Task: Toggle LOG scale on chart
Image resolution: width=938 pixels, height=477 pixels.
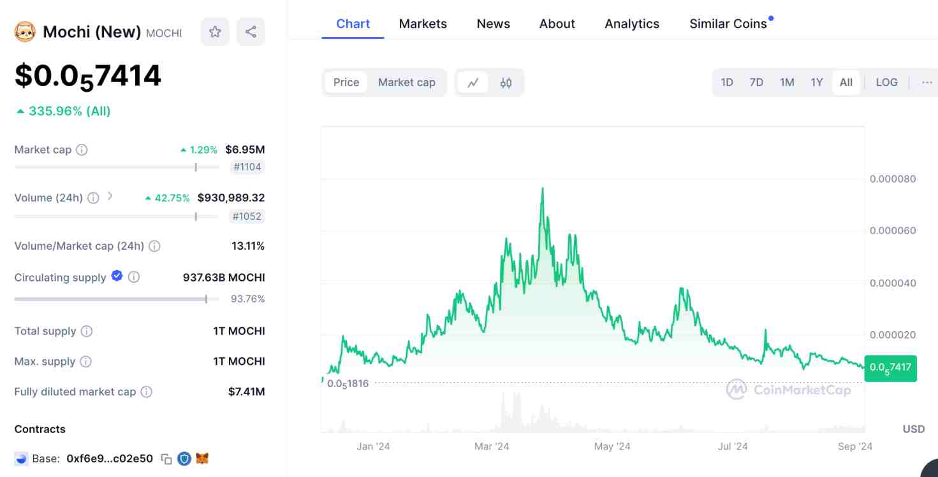Action: click(x=886, y=82)
